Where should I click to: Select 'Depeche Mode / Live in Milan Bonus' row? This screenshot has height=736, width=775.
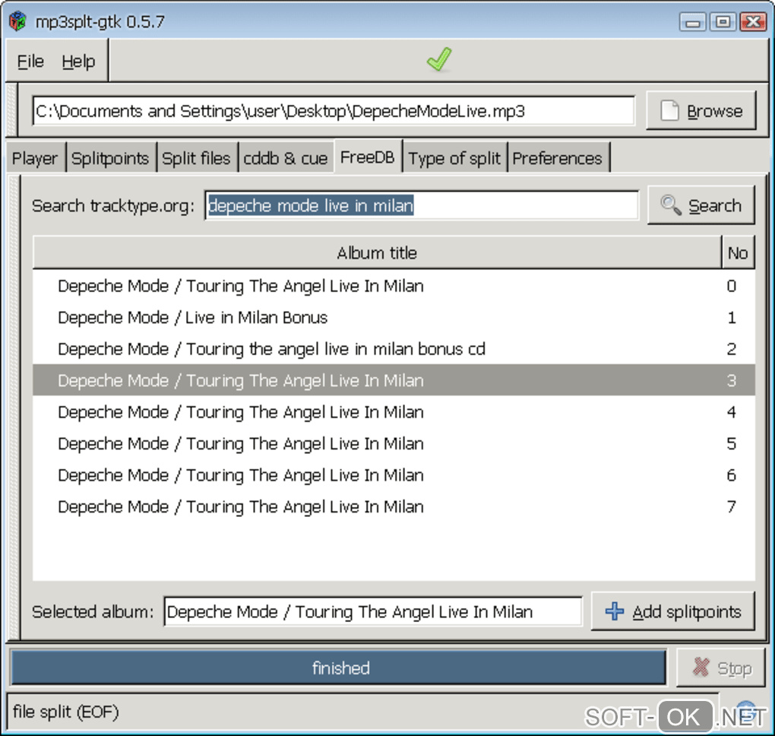pos(394,318)
